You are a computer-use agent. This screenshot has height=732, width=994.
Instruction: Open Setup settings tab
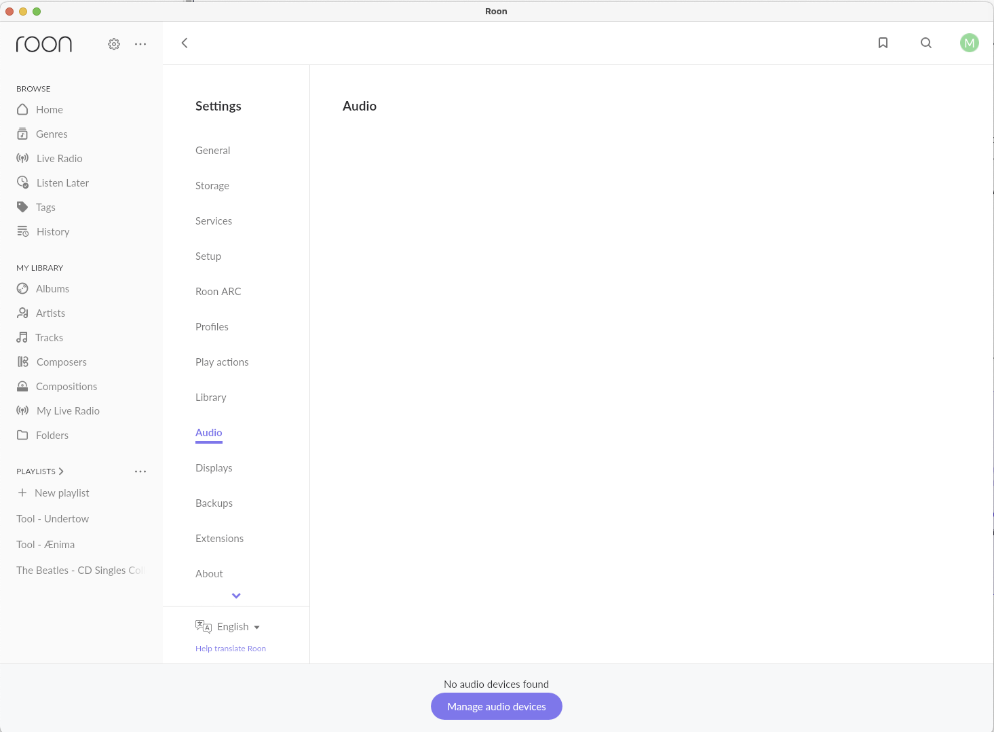(x=208, y=256)
